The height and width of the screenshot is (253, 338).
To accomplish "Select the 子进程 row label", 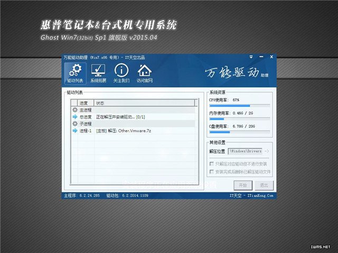I will 86,124.
